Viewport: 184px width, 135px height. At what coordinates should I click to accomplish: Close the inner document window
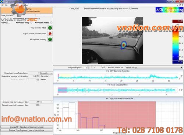click(x=183, y=5)
